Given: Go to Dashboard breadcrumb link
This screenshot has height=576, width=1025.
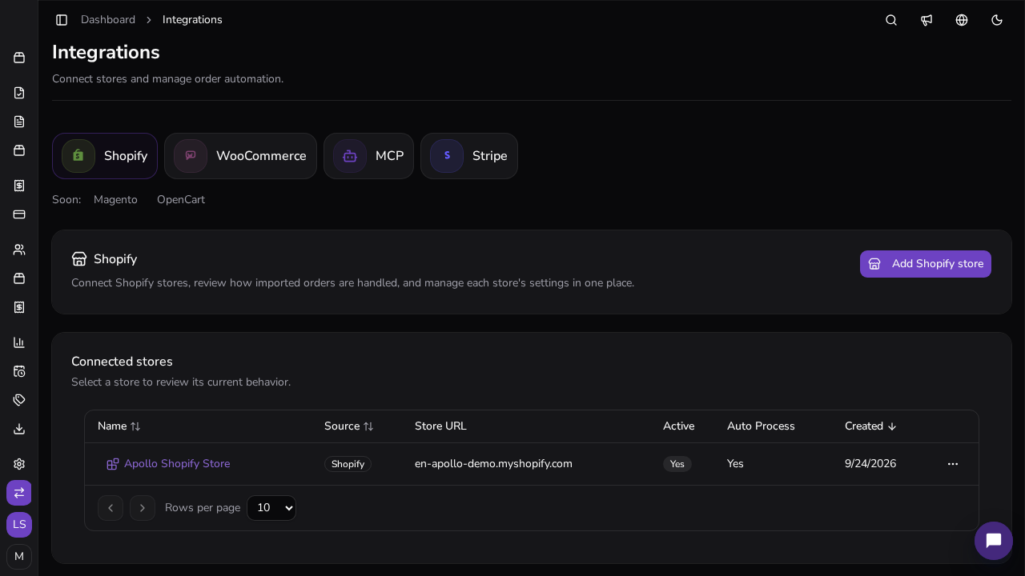Looking at the screenshot, I should [108, 20].
